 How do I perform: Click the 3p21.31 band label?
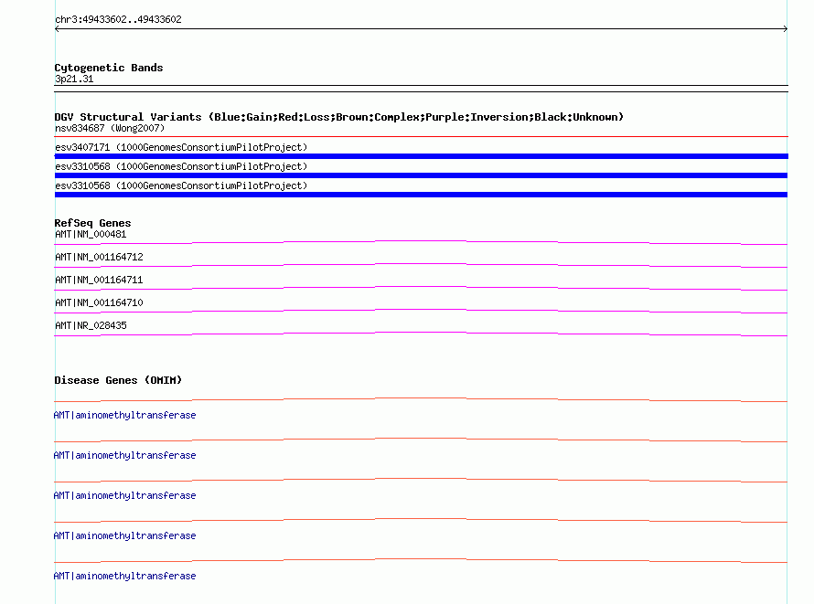coord(74,79)
